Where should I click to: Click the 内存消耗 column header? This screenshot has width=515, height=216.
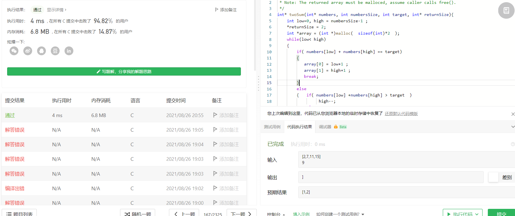tap(101, 101)
